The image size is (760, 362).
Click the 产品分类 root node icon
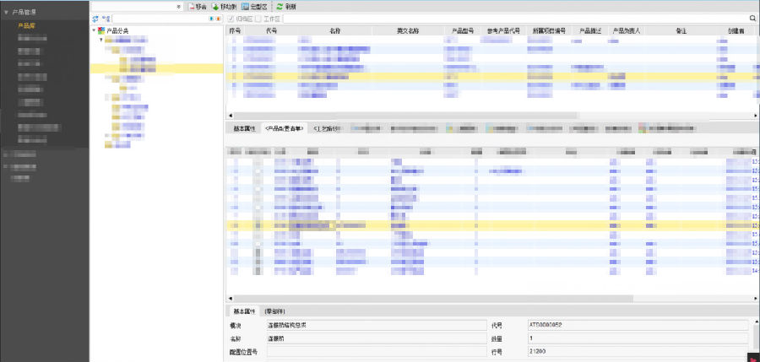click(x=101, y=30)
